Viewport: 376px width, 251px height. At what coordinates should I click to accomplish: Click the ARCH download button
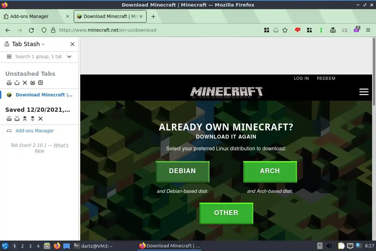tap(270, 172)
